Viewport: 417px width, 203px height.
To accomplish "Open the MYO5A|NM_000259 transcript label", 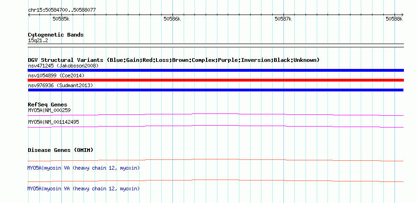I will (x=49, y=110).
